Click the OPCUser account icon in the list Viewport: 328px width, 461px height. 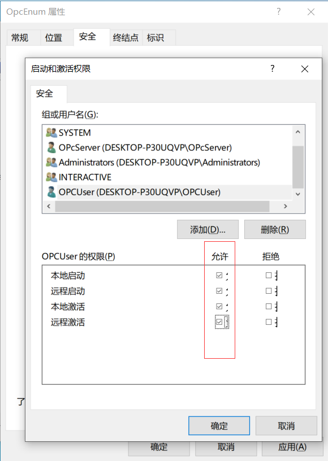point(51,192)
